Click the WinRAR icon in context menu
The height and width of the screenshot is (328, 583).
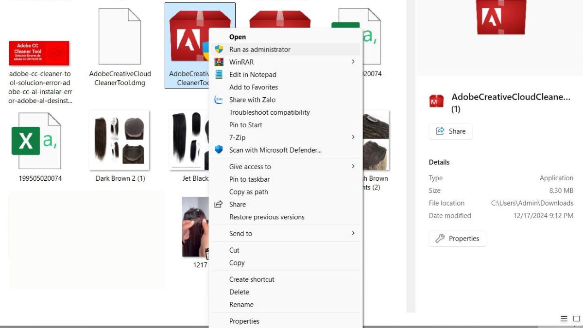click(219, 62)
